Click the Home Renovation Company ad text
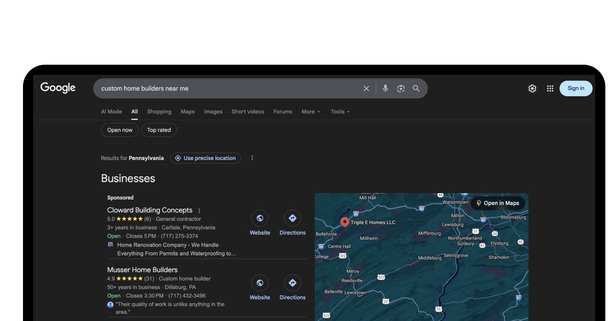The width and height of the screenshot is (613, 321). [177, 249]
